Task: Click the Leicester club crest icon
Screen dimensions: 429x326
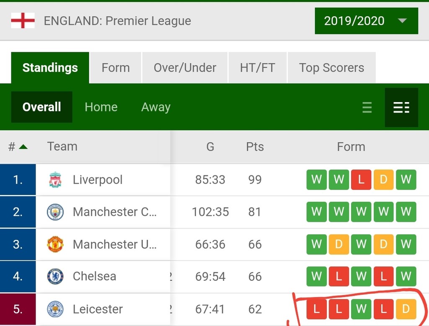Action: pyautogui.click(x=55, y=309)
